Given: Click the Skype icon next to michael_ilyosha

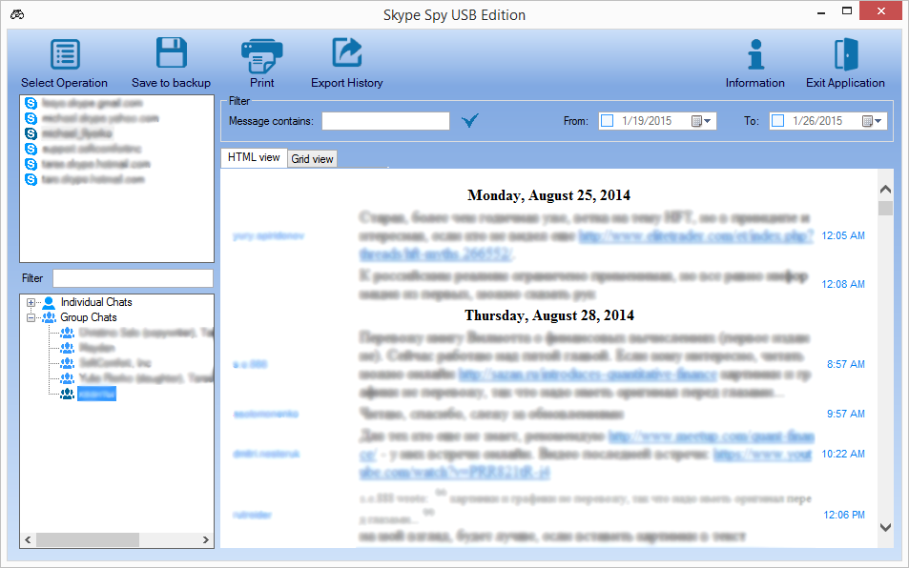Looking at the screenshot, I should [x=31, y=133].
